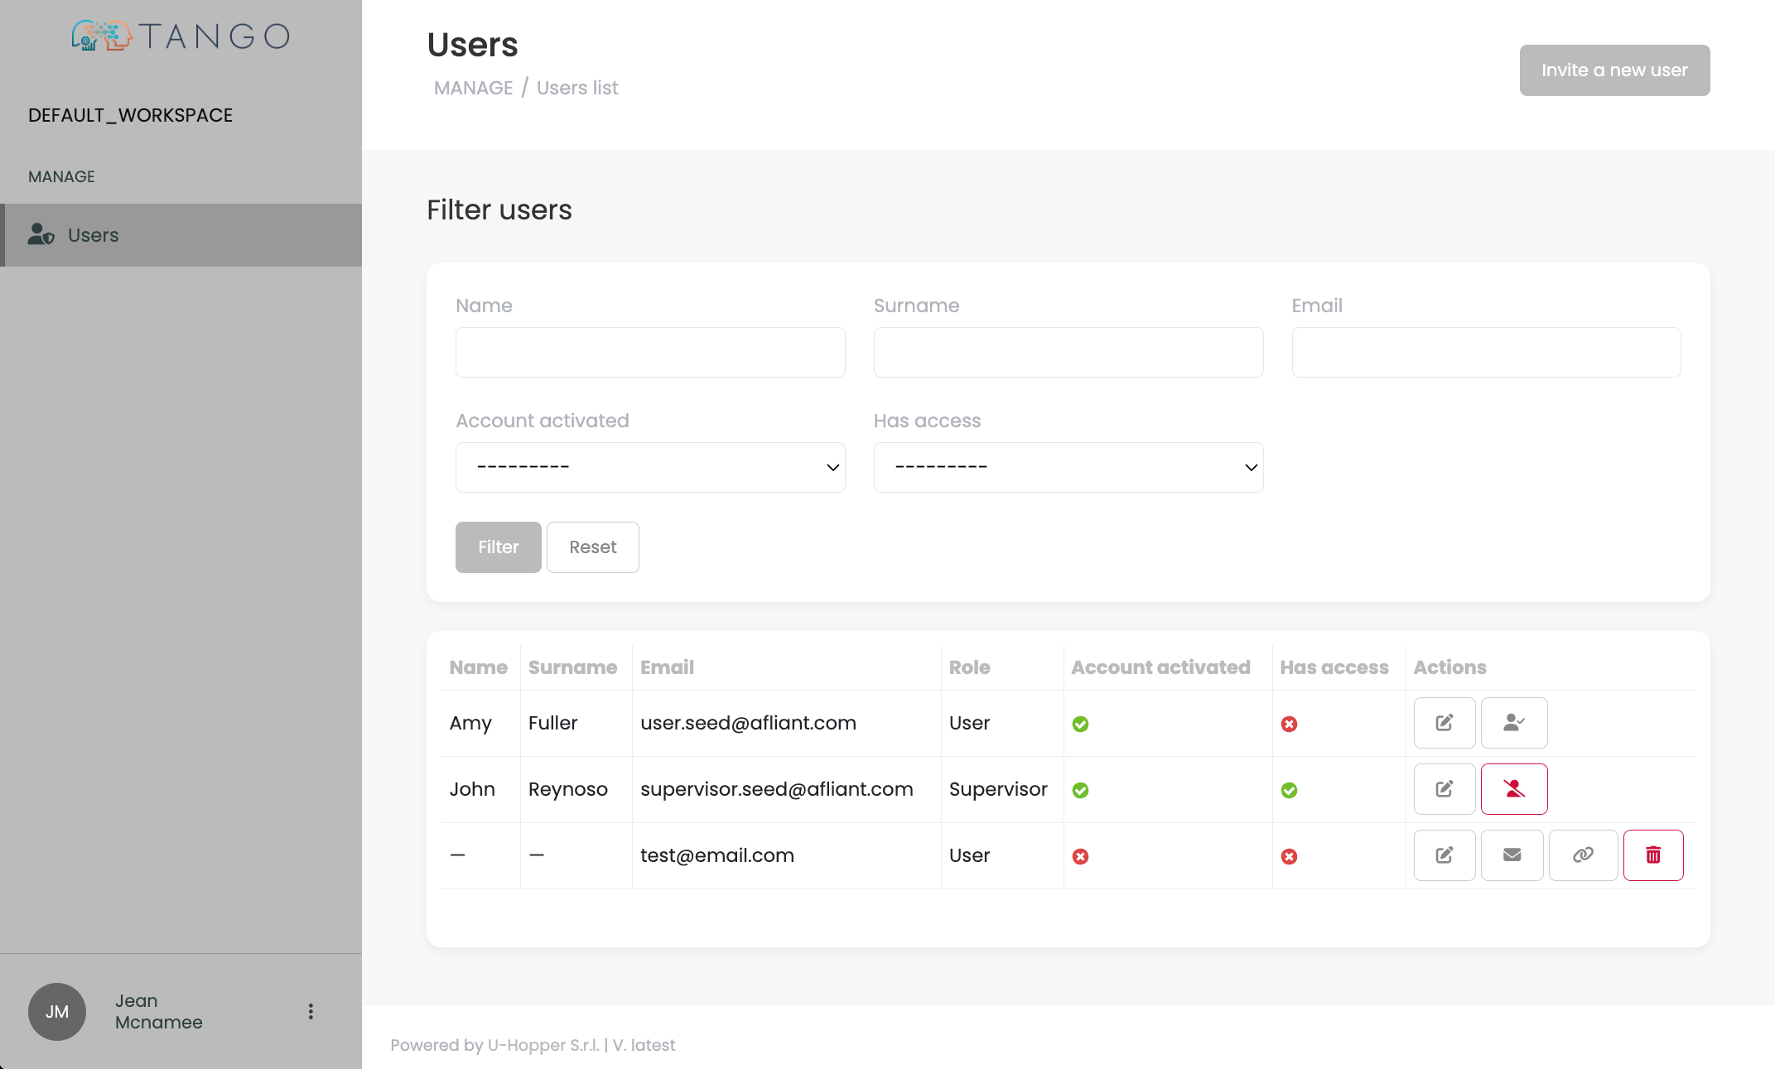Delete test@email.com using the red trash icon
The image size is (1775, 1069).
click(1652, 855)
